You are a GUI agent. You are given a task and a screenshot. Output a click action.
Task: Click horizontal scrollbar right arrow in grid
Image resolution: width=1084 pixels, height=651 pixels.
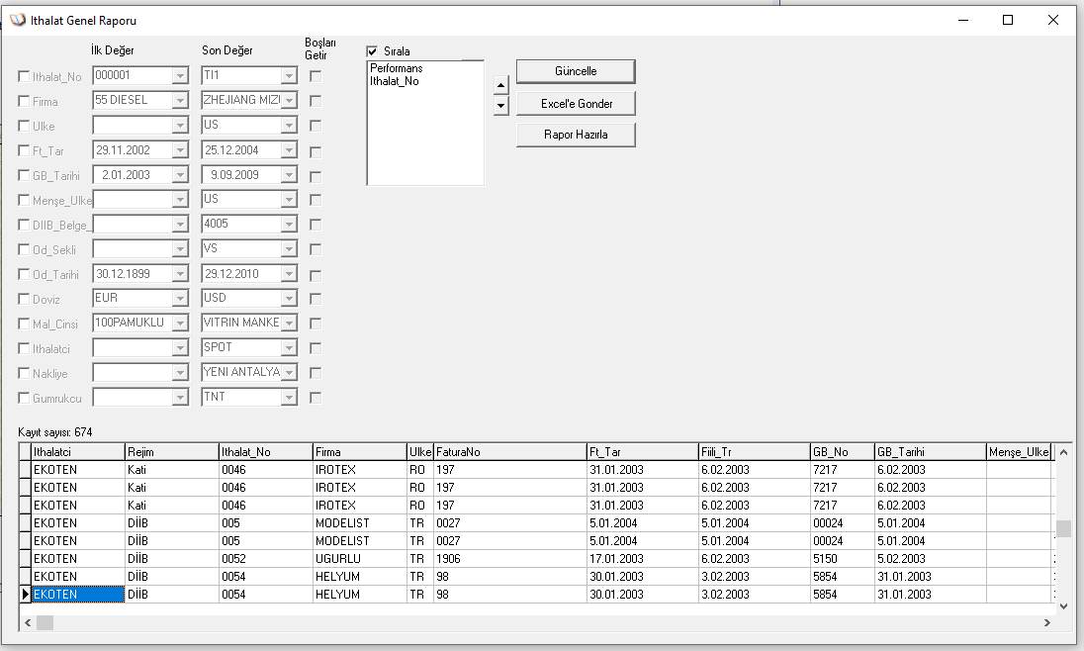tap(1047, 622)
